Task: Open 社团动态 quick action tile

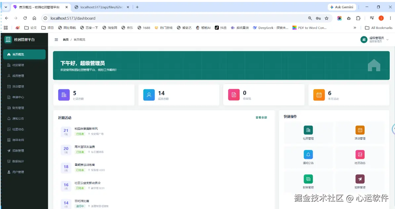Action: (x=360, y=157)
